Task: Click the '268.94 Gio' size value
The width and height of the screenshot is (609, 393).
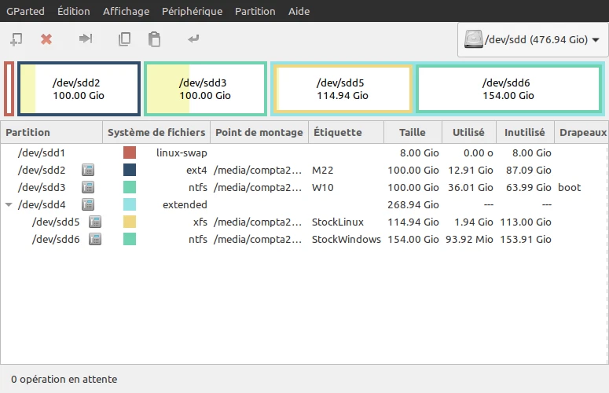Action: tap(413, 204)
